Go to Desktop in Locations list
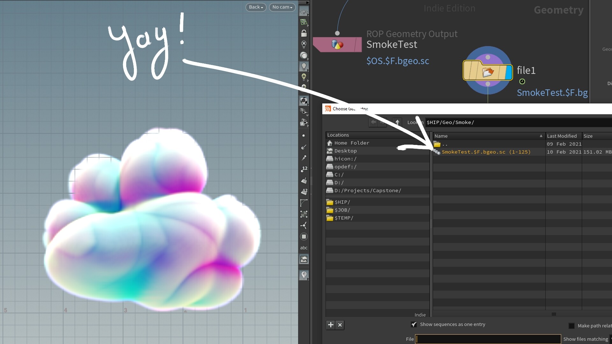The height and width of the screenshot is (344, 612). (346, 151)
